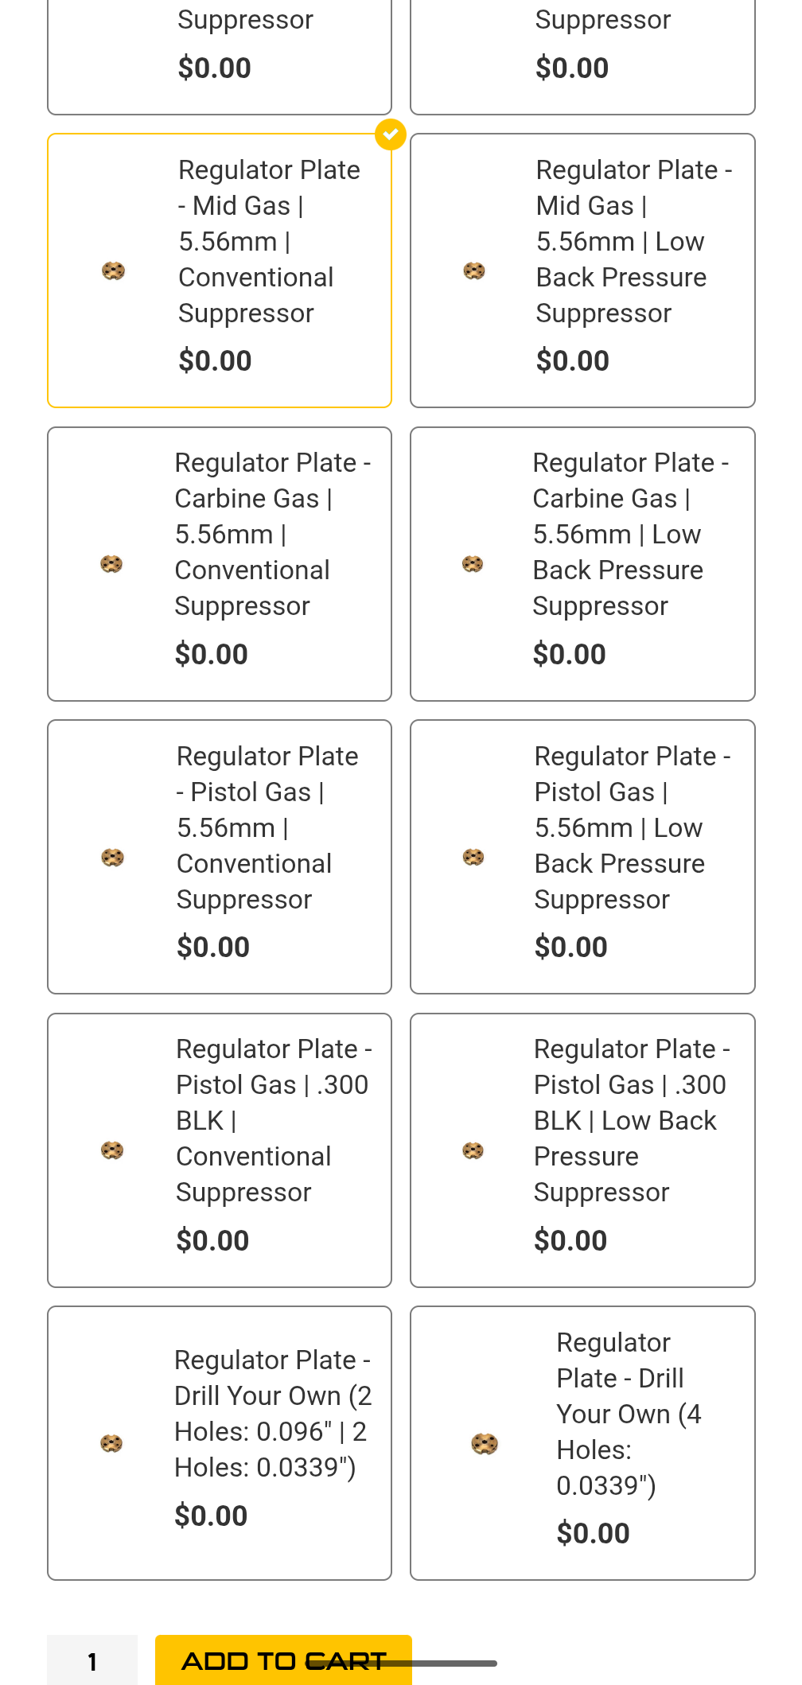The image size is (802, 1685).
Task: Click Pistol Gas 5.56mm Conventional plate image
Action: click(113, 858)
